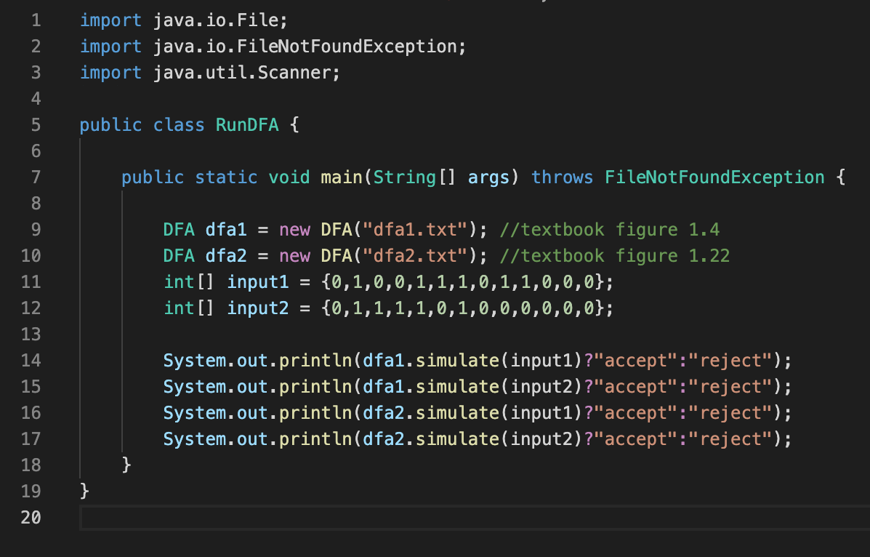Click the empty line 20 in editor

click(475, 518)
